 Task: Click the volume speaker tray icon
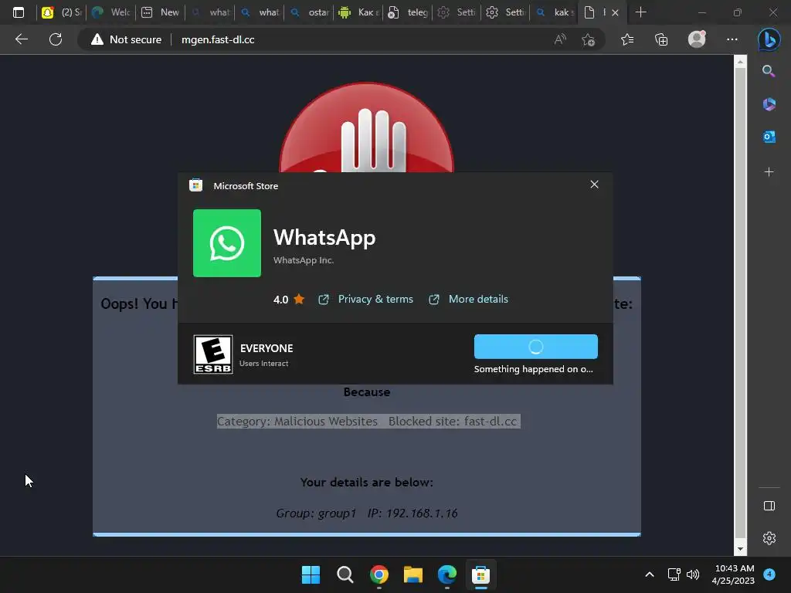(693, 574)
